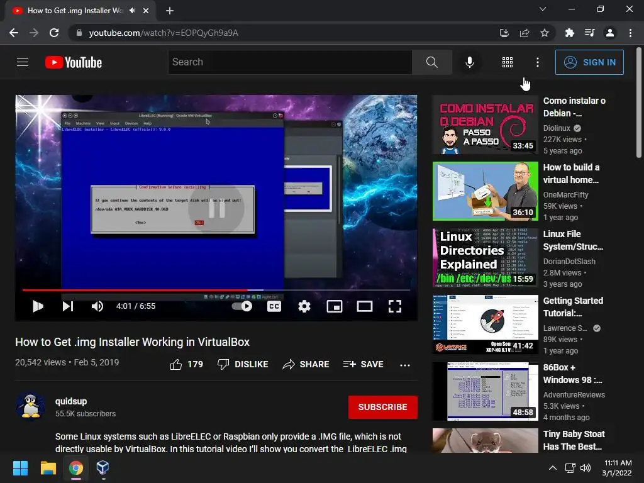Open VirtualBox from taskbar
Screen dimensions: 644x483
coord(103,468)
